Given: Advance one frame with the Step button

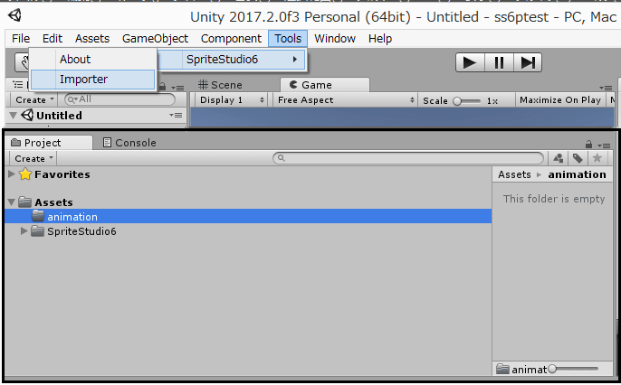Looking at the screenshot, I should 528,62.
